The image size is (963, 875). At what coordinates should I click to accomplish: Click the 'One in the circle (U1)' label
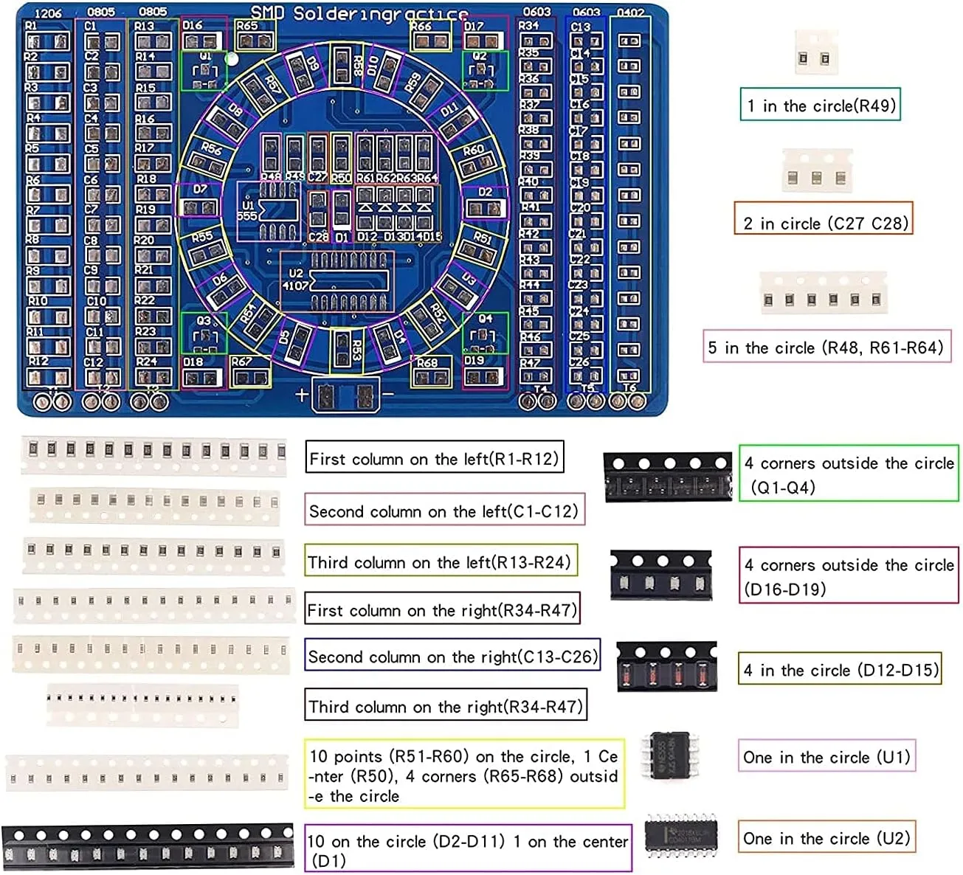click(827, 755)
